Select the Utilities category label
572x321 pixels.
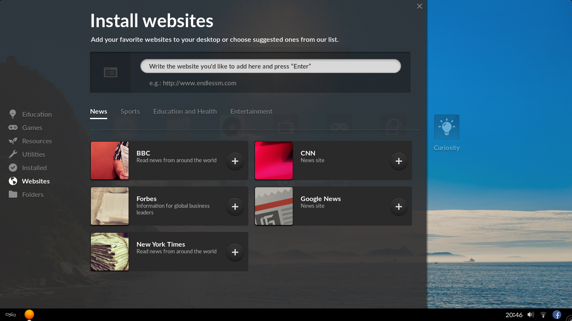[33, 154]
